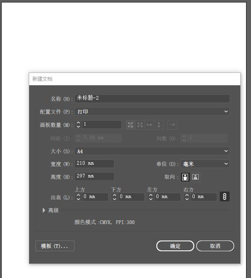The width and height of the screenshot is (251, 278).
Task: Click the 左方 bleed stepper arrows
Action: [x=151, y=197]
